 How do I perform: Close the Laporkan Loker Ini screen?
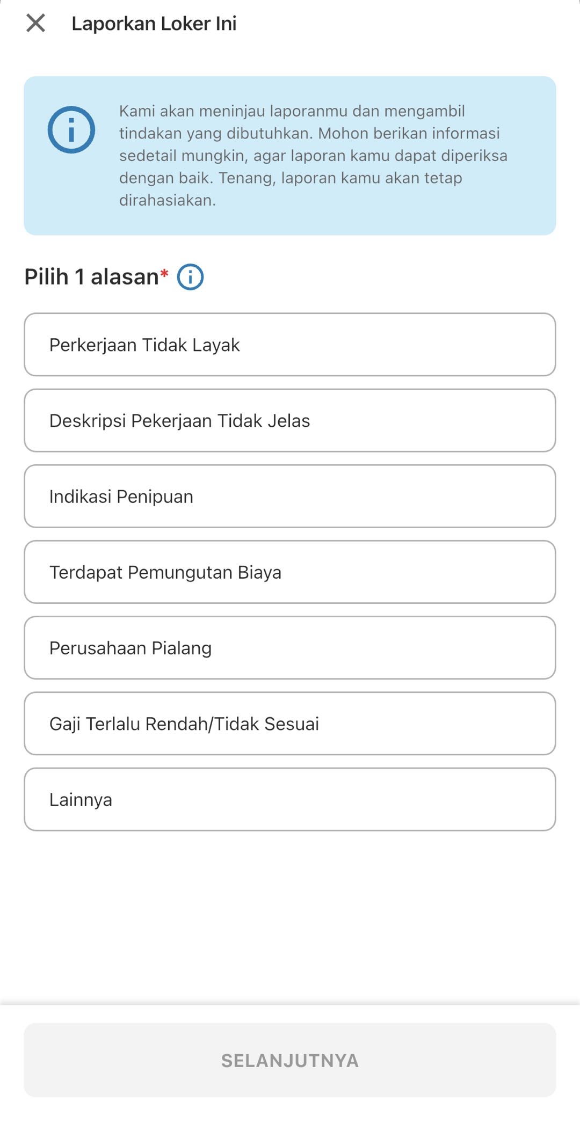(x=36, y=23)
